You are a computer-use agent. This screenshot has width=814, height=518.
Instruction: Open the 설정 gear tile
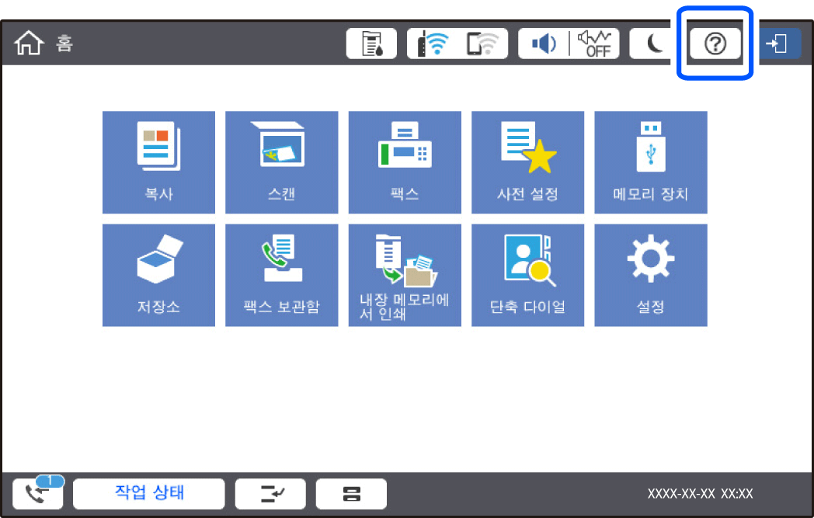click(x=650, y=275)
